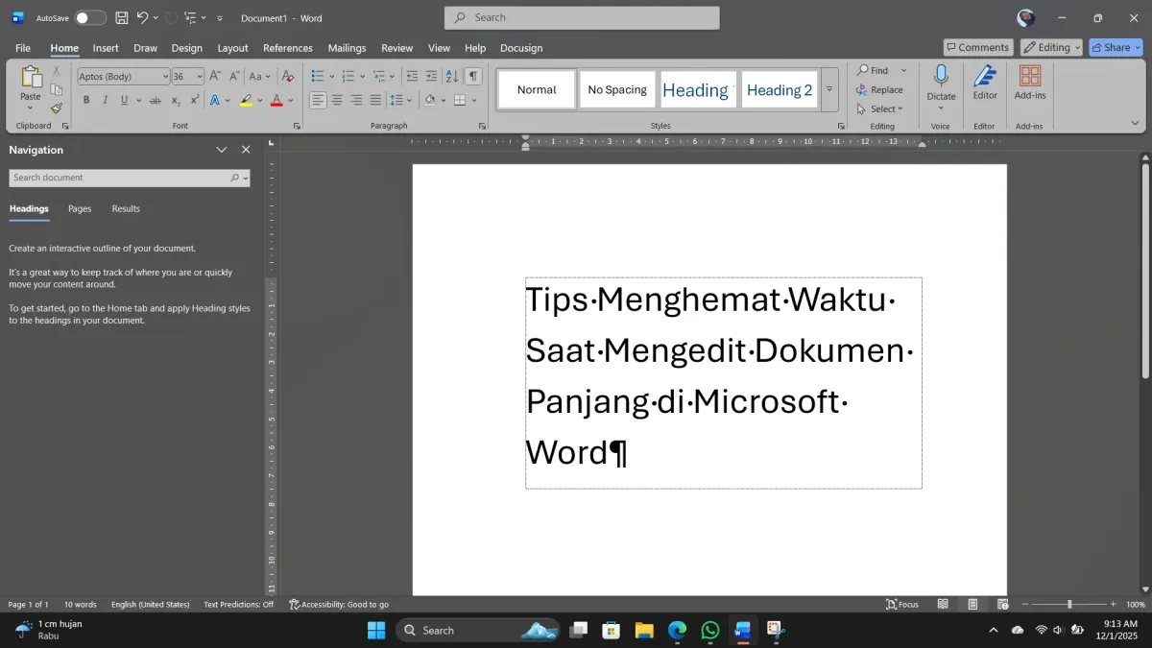Open the File menu

(x=23, y=48)
